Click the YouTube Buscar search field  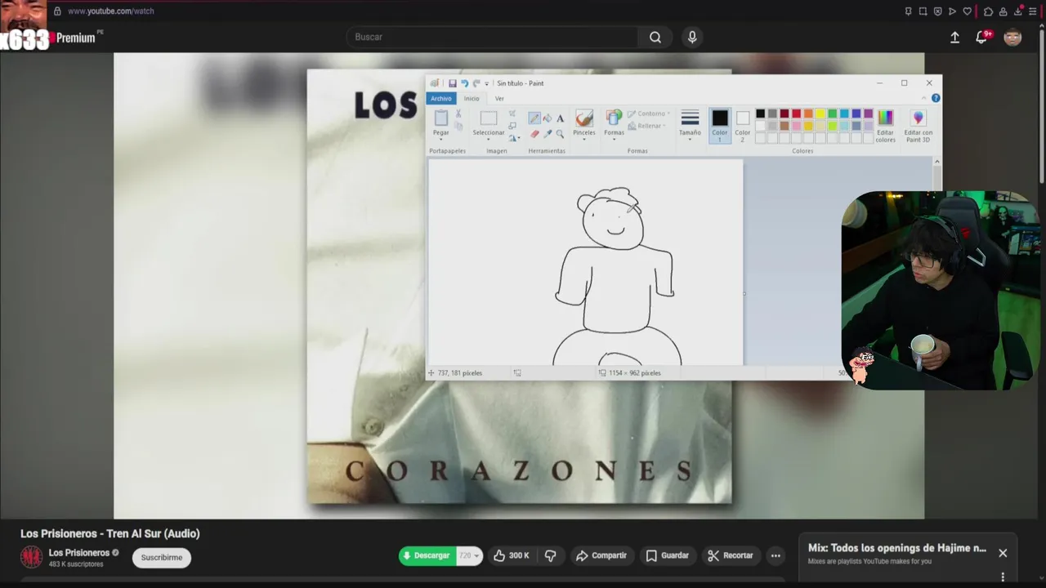(x=493, y=37)
